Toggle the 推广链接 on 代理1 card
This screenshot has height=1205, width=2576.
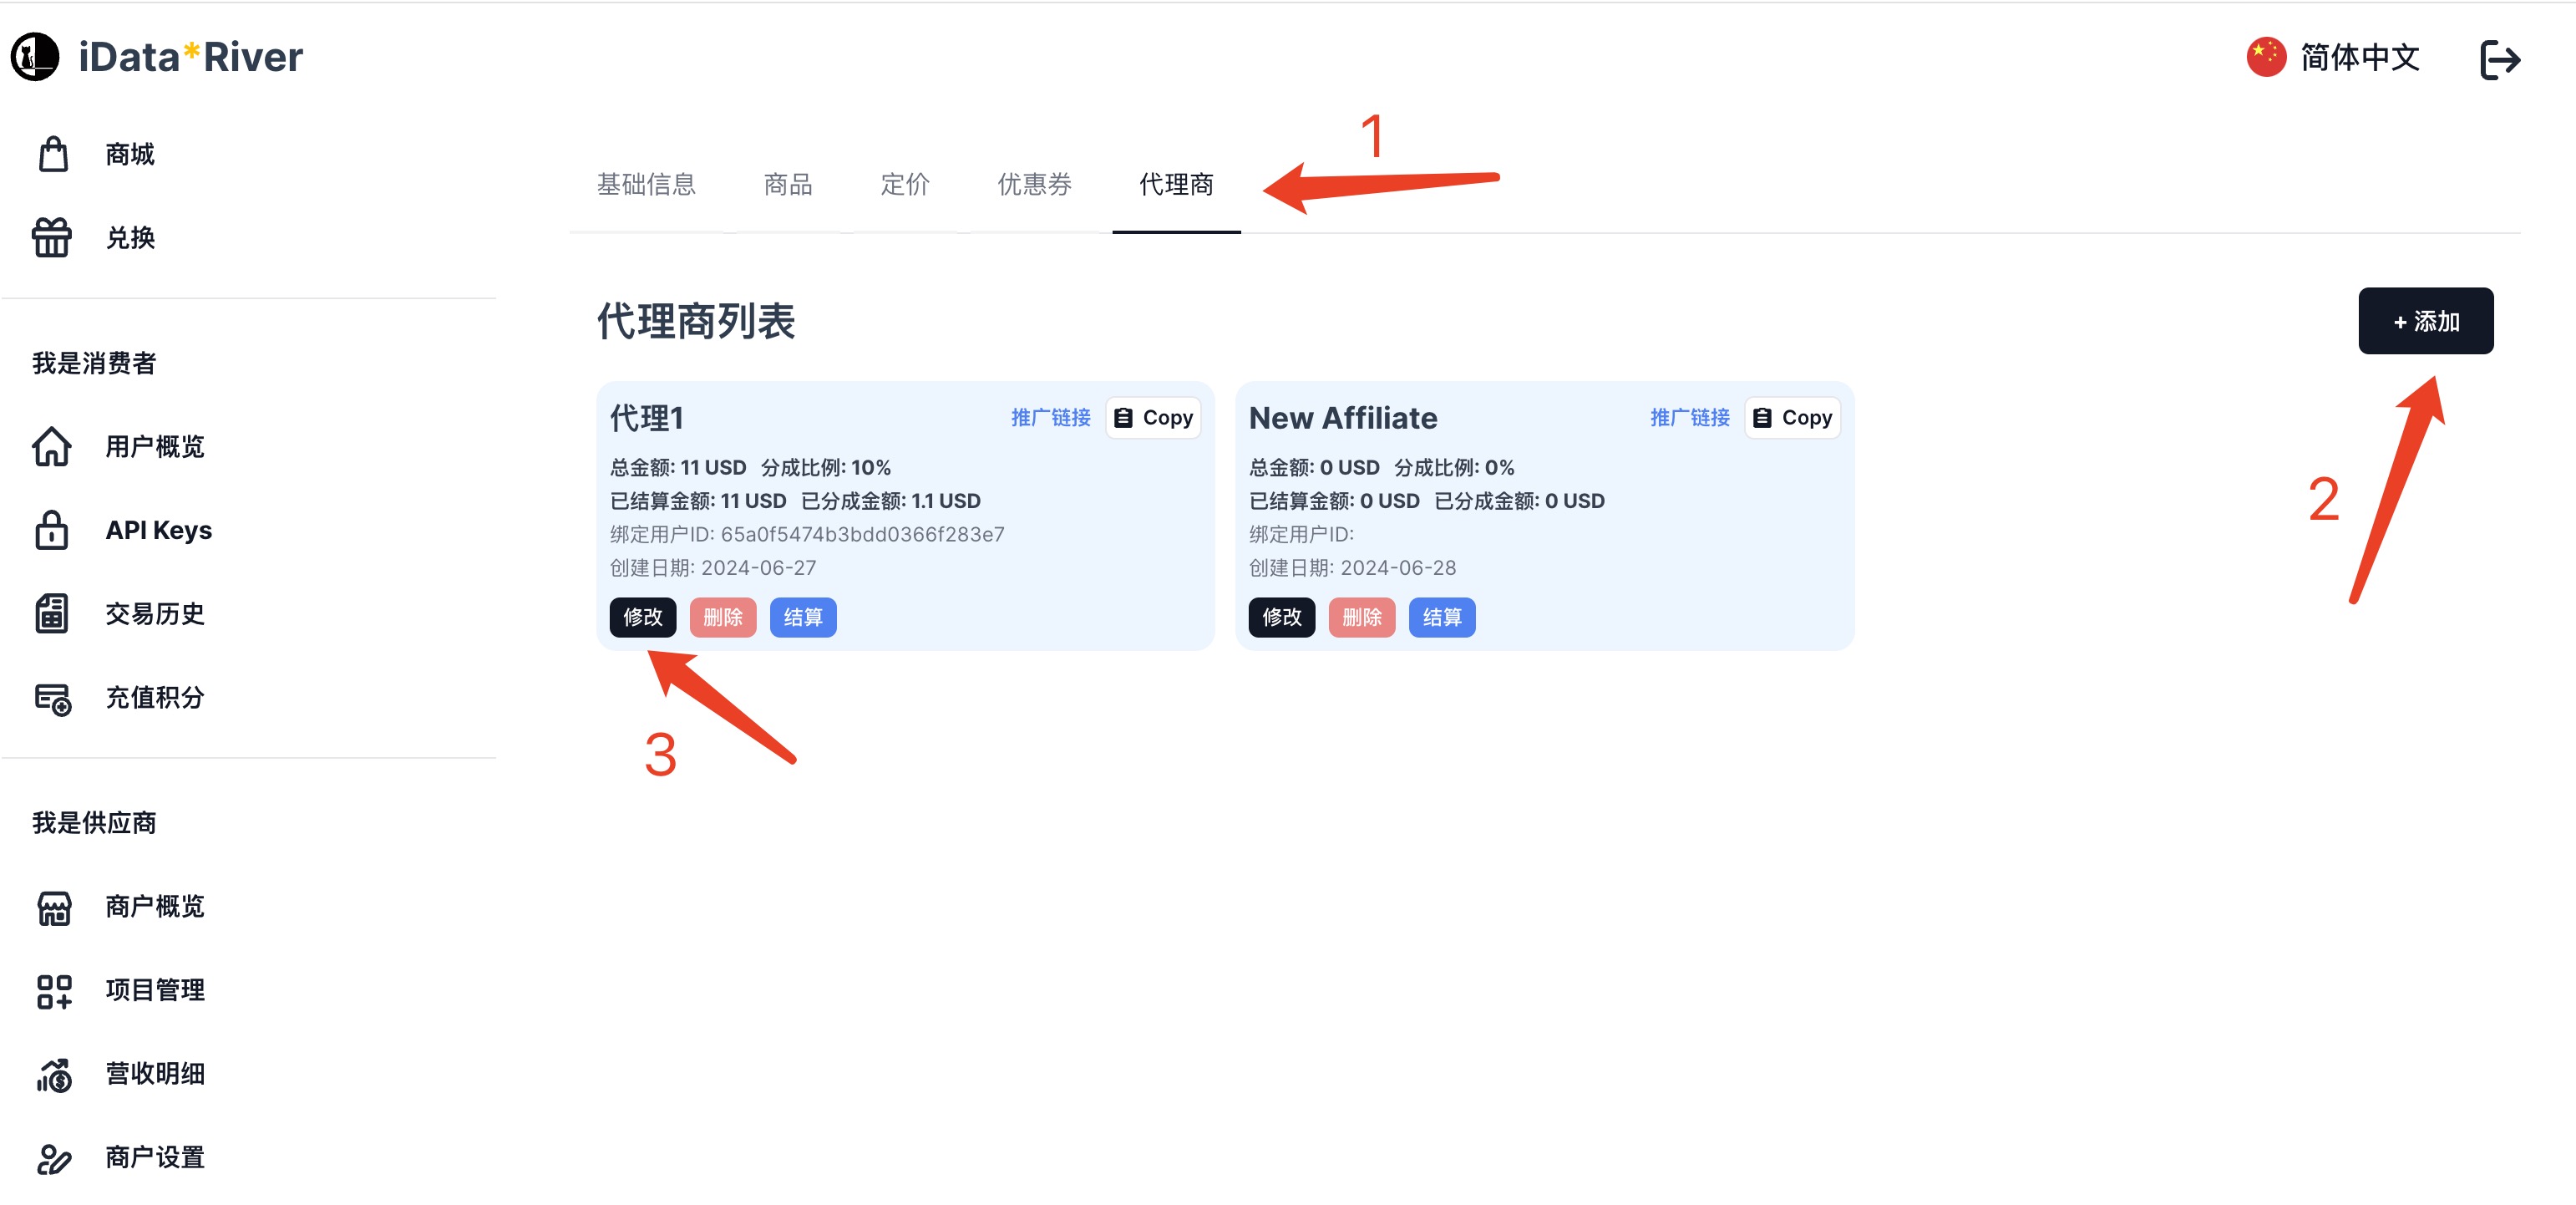click(x=1052, y=416)
